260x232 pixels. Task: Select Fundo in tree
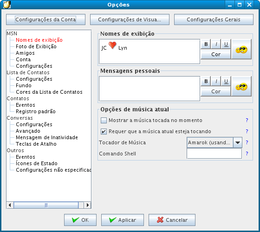click(24, 85)
